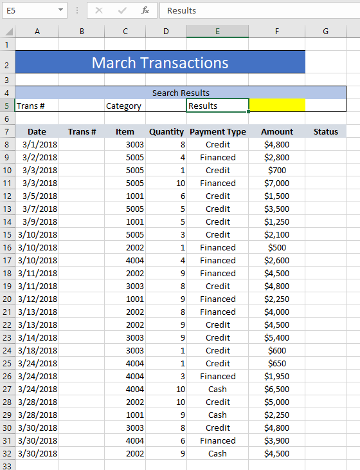Image resolution: width=360 pixels, height=470 pixels.
Task: Click the March Transactions title cell
Action: coord(160,62)
